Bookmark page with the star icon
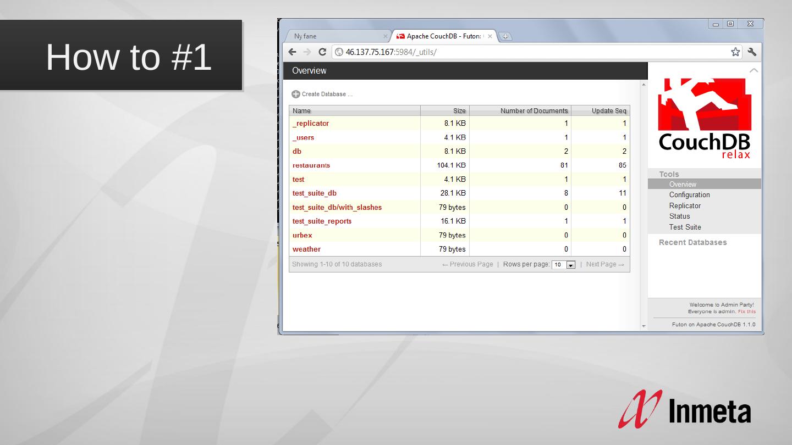This screenshot has height=445, width=792. (735, 52)
